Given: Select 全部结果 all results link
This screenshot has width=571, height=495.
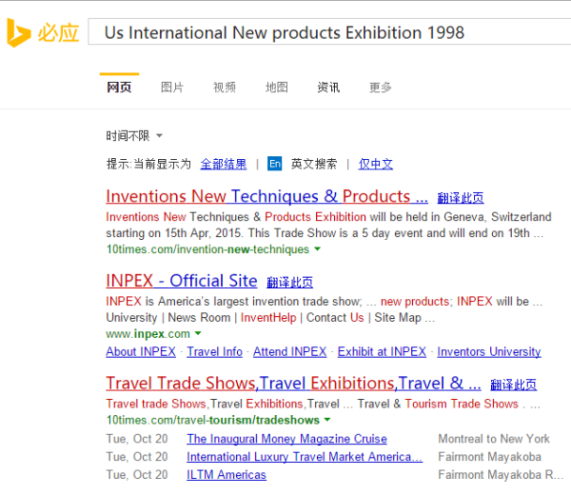Looking at the screenshot, I should [x=224, y=164].
